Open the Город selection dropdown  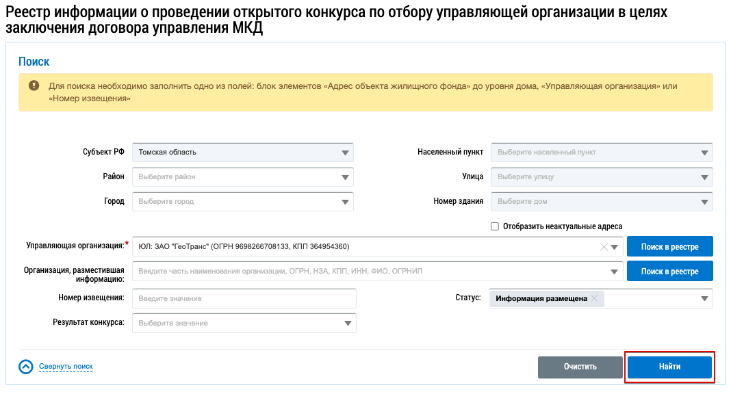click(345, 202)
